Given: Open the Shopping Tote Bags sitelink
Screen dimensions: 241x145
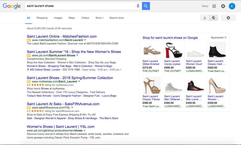Looking at the screenshot, I should pyautogui.click(x=59, y=66).
